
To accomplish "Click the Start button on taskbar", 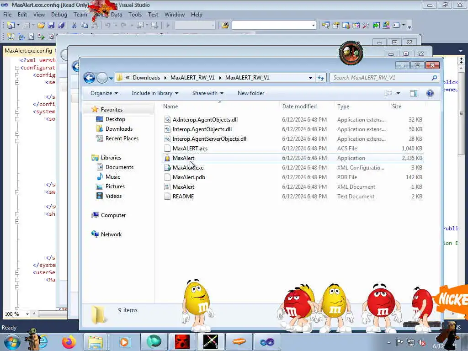I will (x=12, y=342).
